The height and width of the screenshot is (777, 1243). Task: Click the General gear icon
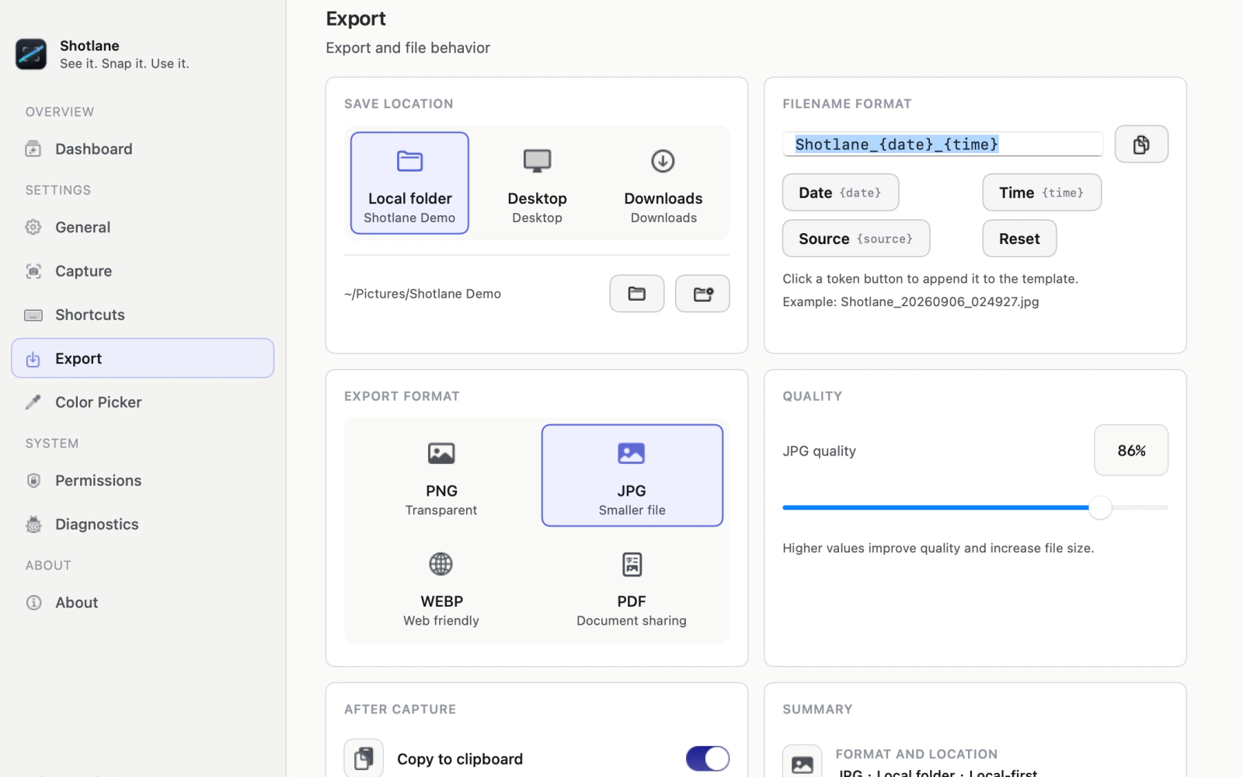pyautogui.click(x=33, y=228)
